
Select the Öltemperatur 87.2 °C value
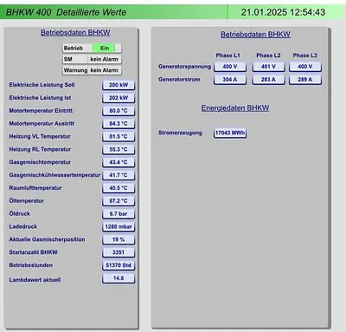pos(119,201)
